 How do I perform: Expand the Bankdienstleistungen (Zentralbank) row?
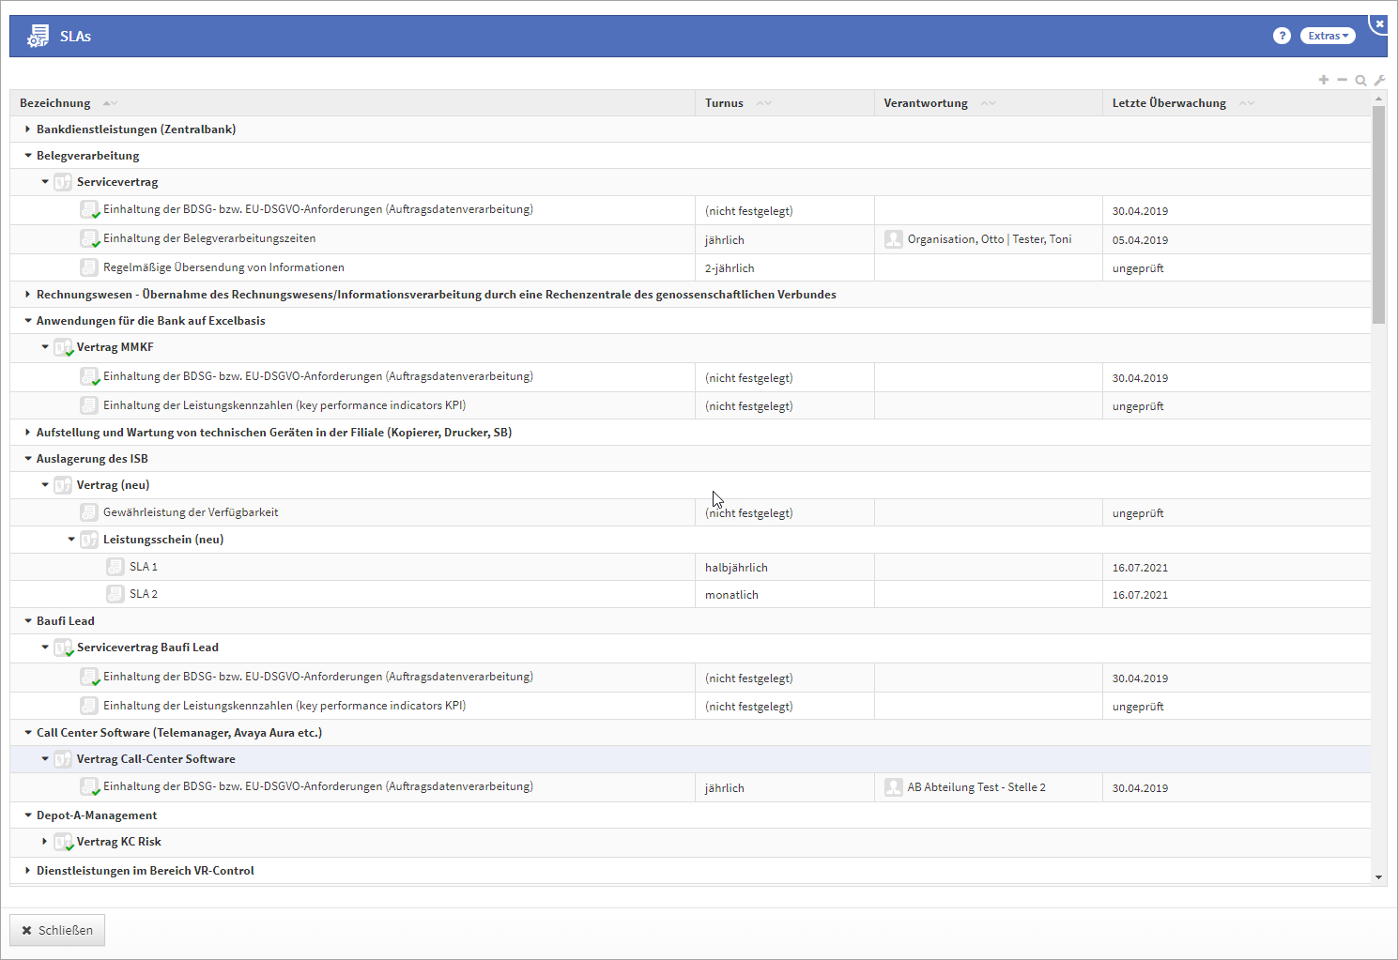tap(28, 130)
